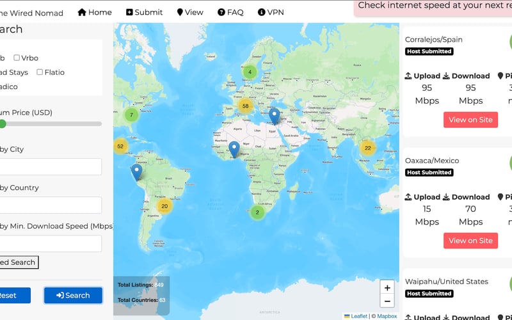Click Download icon in Oaxaca listing

click(446, 197)
